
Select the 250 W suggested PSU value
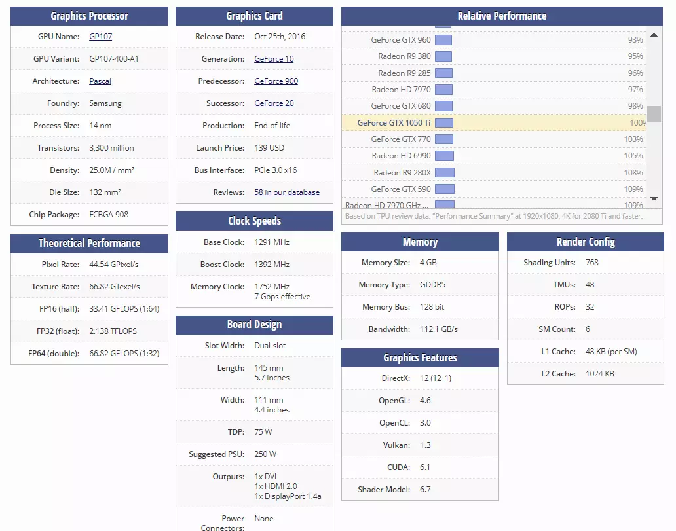pyautogui.click(x=265, y=454)
